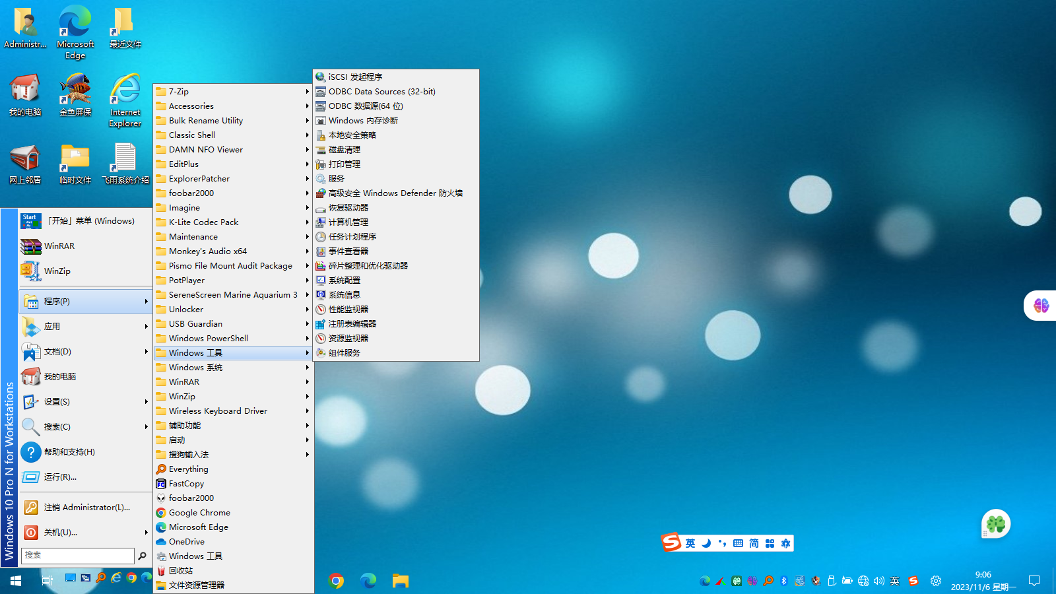Image resolution: width=1056 pixels, height=594 pixels.
Task: Select 帮助和支持(H) in start menu
Action: (x=86, y=452)
